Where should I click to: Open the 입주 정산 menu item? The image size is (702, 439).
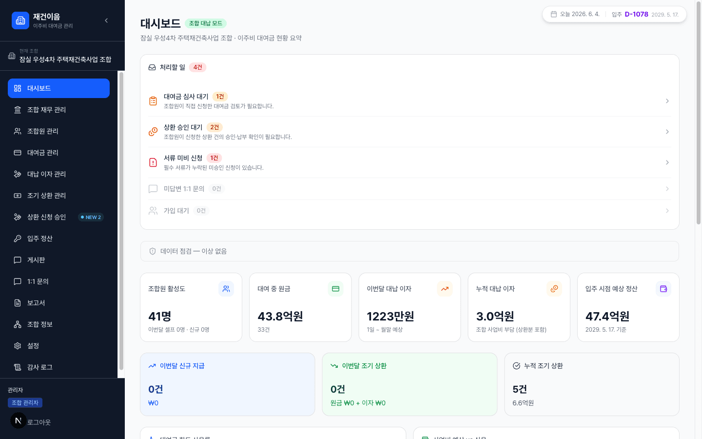pyautogui.click(x=58, y=239)
